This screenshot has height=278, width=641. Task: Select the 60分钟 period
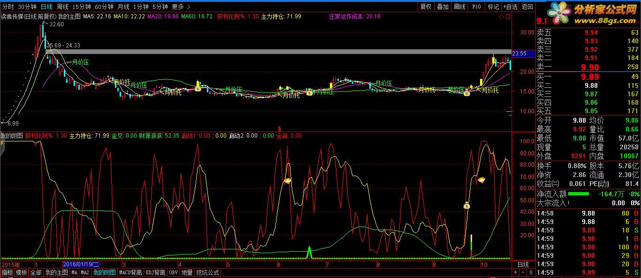click(x=104, y=7)
